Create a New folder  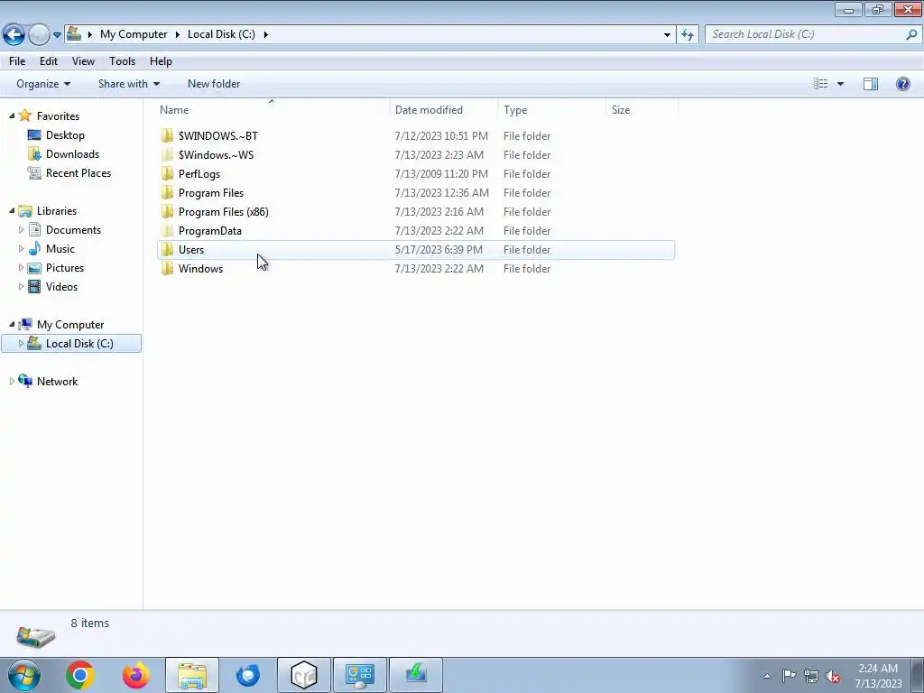(x=214, y=84)
